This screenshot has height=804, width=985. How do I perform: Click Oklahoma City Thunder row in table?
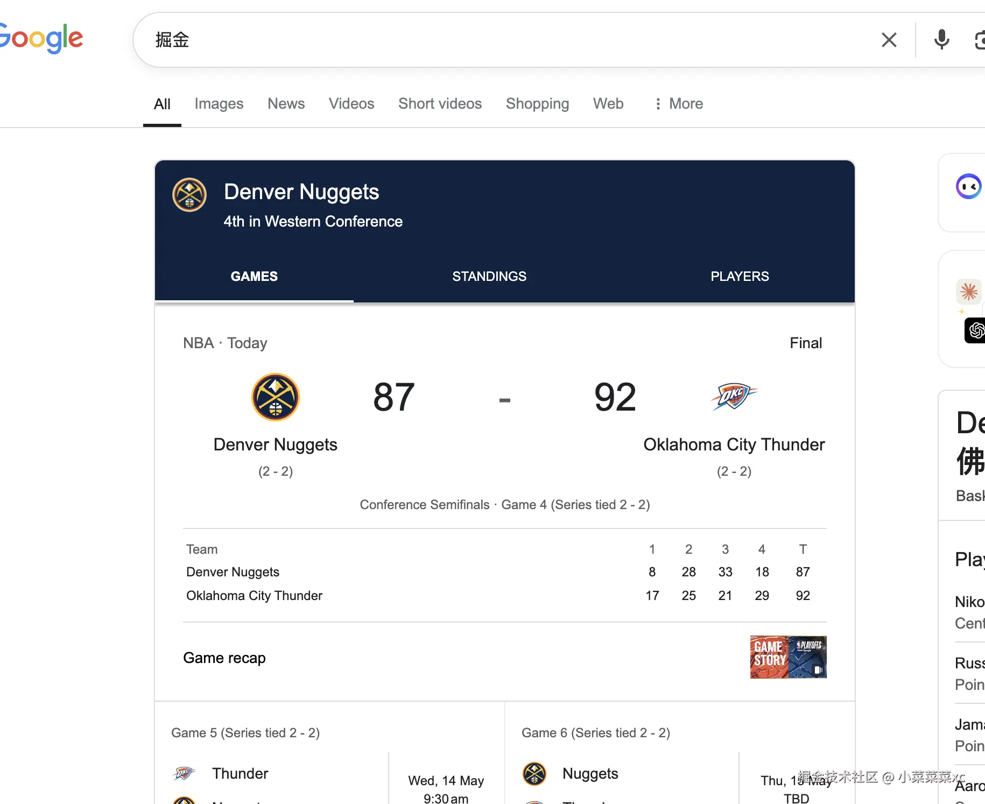tap(505, 596)
